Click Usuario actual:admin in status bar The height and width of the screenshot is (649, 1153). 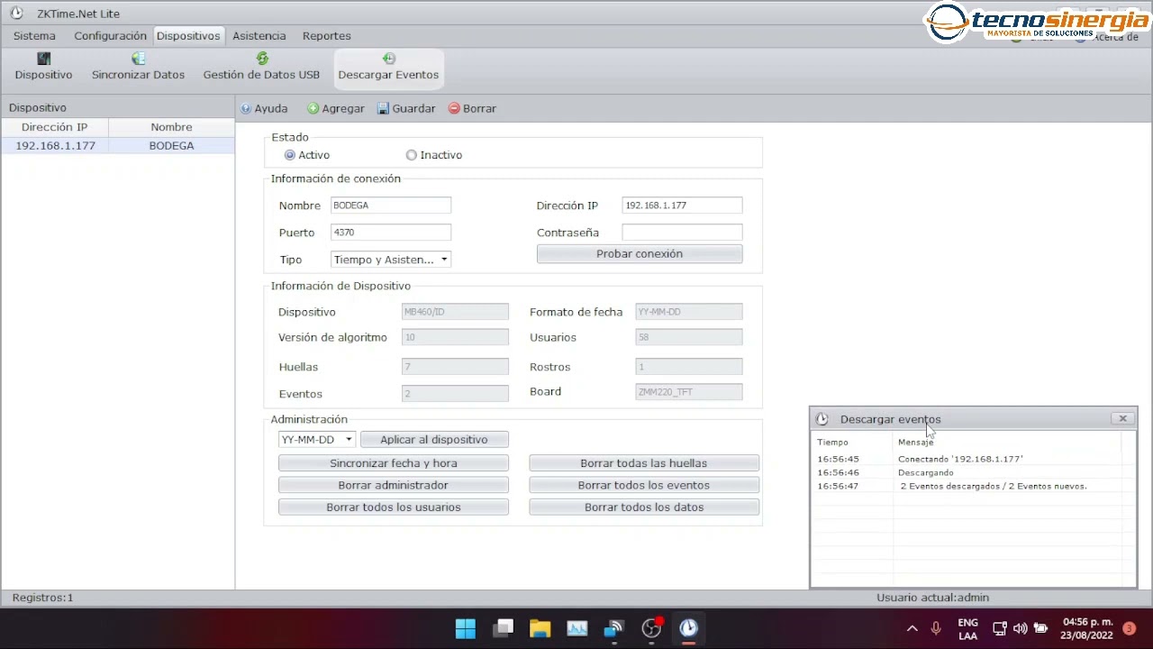coord(932,598)
